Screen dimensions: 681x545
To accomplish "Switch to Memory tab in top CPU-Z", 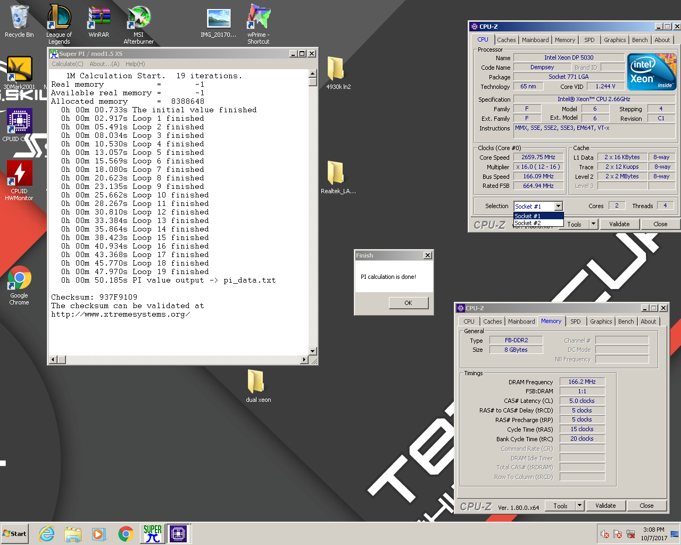I will pos(565,40).
